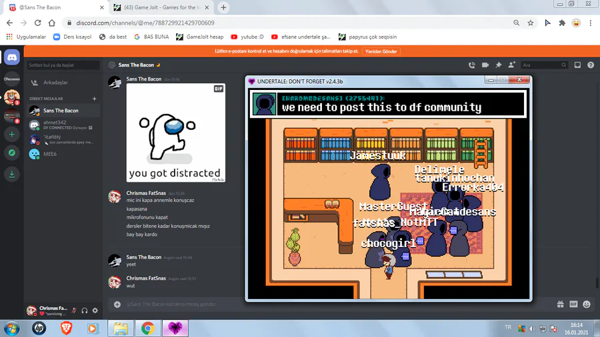
Task: Open File Explorer from taskbar
Action: click(x=121, y=328)
